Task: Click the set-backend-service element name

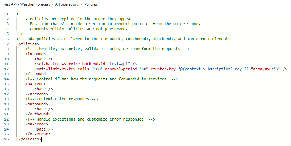Action: [58, 64]
